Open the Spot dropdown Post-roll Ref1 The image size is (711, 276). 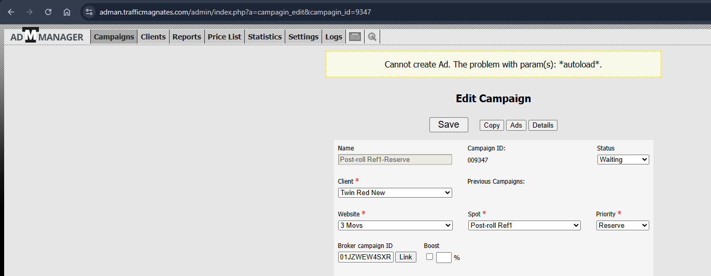tap(524, 226)
